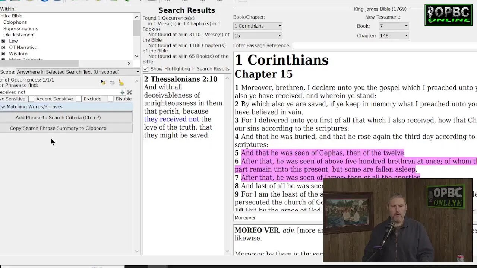Select Colophons in the Within tree
The height and width of the screenshot is (268, 477).
click(15, 22)
